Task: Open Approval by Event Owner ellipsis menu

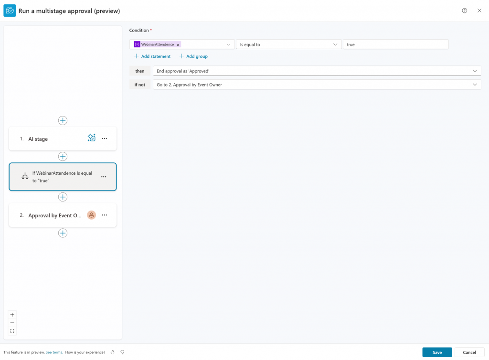Action: coord(104,215)
